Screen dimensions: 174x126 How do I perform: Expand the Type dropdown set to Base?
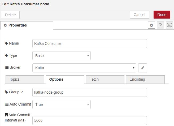[61, 56]
